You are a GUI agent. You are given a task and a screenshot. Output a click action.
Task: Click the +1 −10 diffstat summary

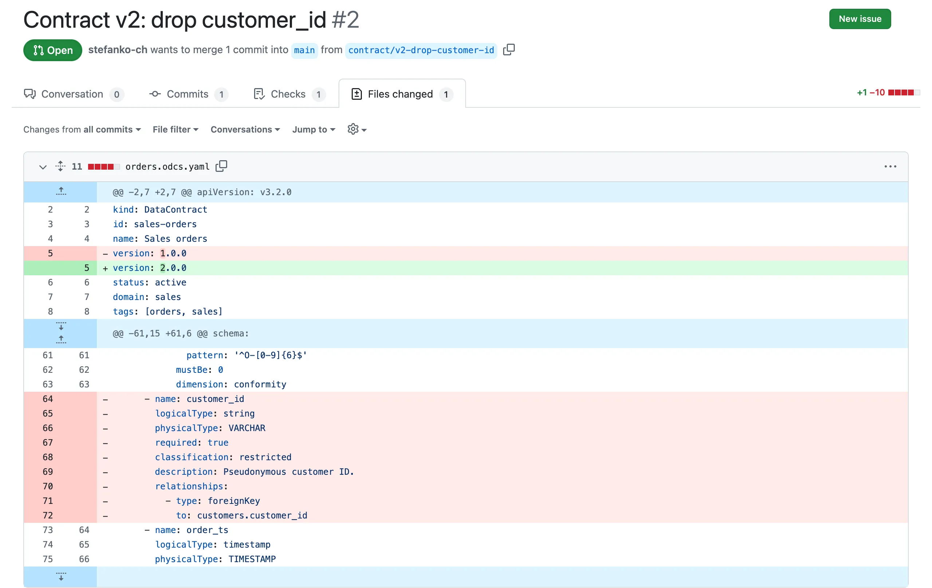point(888,92)
